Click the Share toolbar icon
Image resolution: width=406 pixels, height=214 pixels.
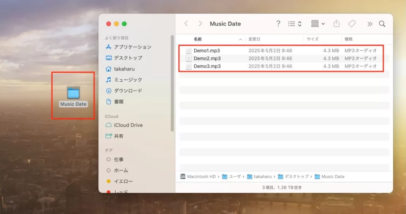(x=336, y=23)
